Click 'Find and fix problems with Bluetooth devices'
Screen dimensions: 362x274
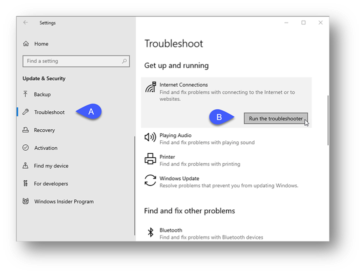pyautogui.click(x=211, y=237)
